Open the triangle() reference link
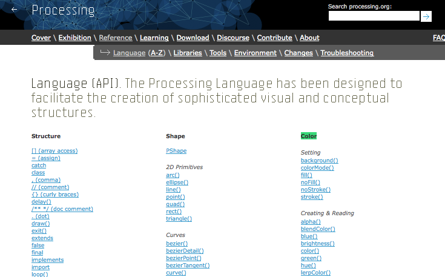The height and width of the screenshot is (277, 445). click(179, 219)
